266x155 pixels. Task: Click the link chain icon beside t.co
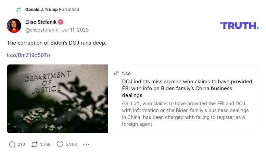point(116,73)
